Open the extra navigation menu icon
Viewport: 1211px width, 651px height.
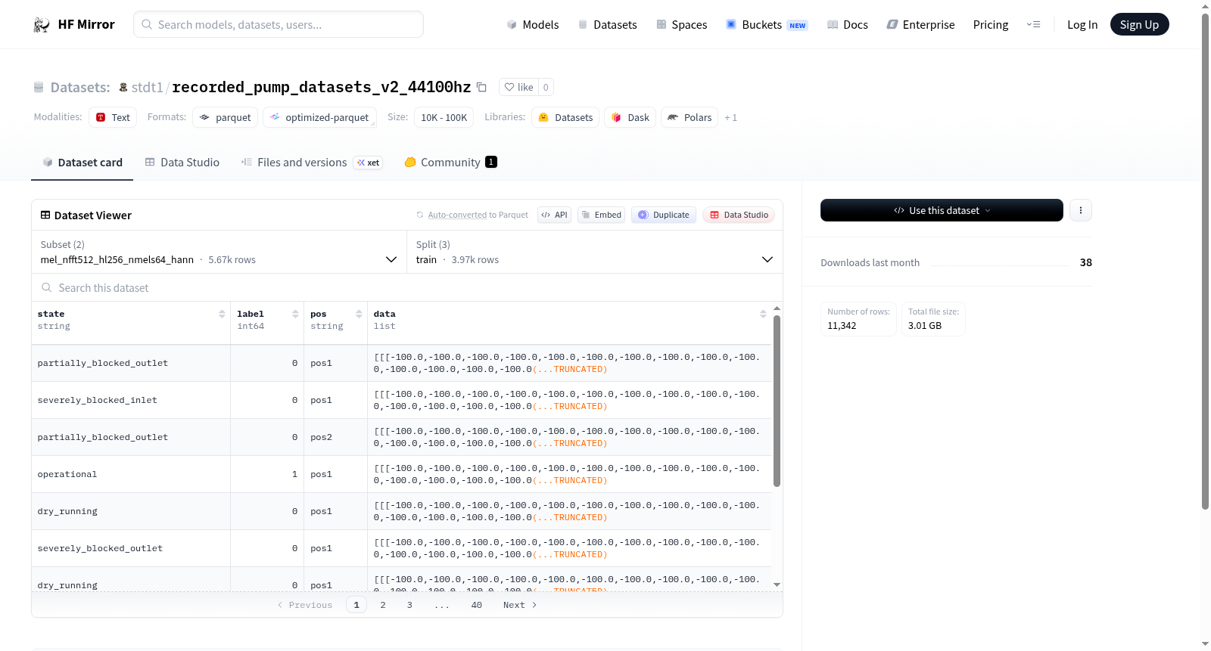point(1034,25)
